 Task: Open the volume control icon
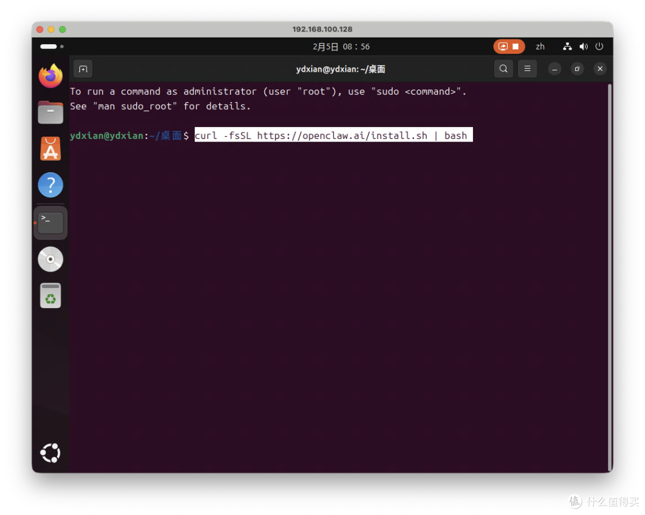tap(583, 47)
